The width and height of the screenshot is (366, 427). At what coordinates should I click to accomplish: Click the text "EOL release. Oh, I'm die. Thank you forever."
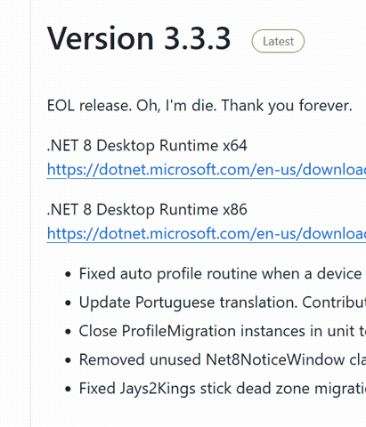tap(199, 106)
